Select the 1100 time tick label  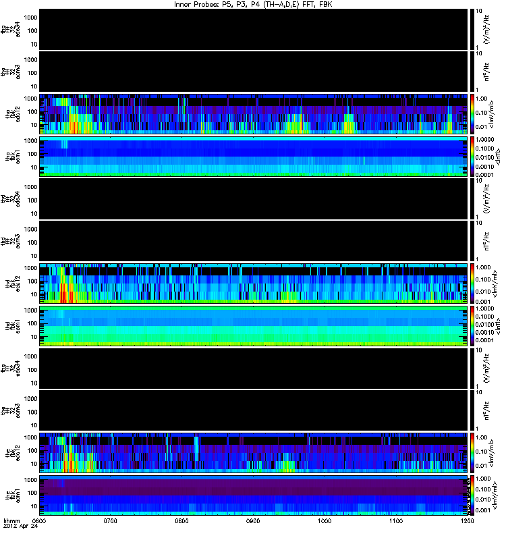point(396,520)
